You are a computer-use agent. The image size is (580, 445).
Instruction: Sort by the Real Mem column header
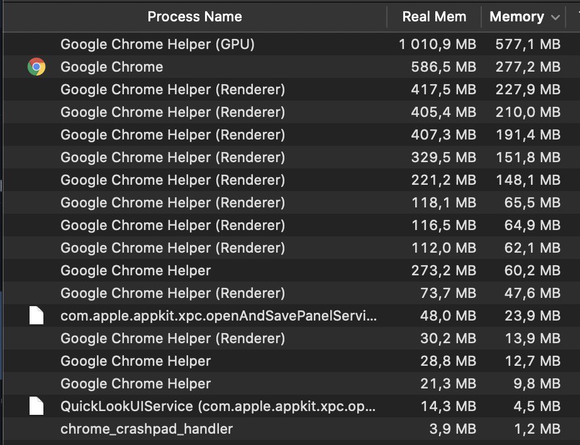point(434,16)
